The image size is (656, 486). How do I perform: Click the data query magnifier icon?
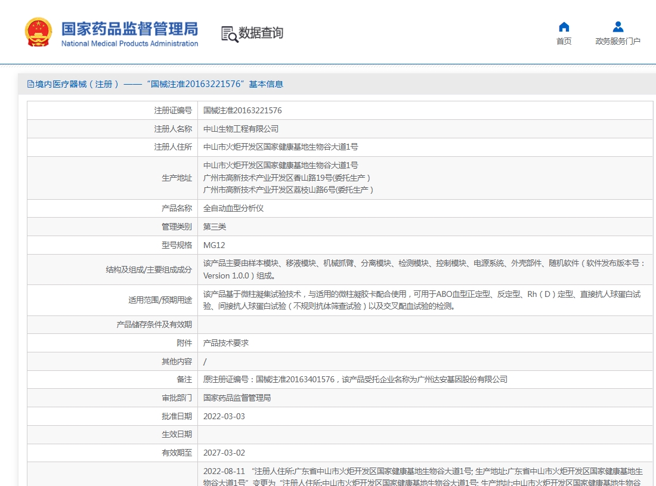229,34
